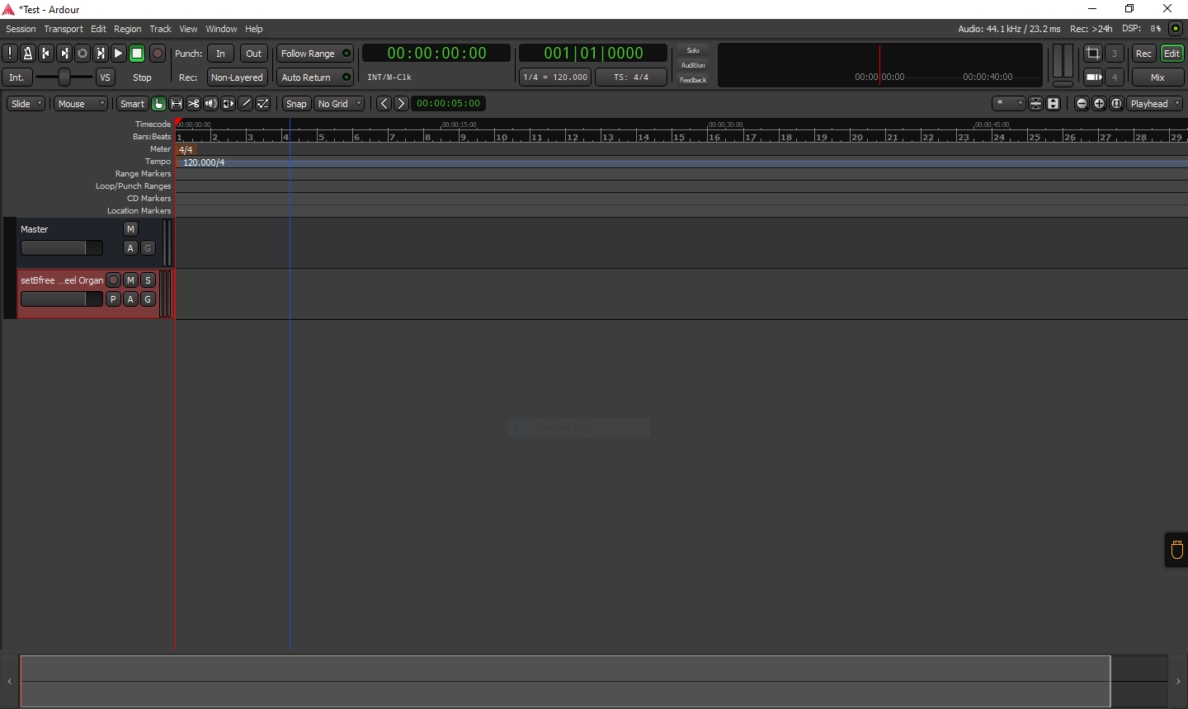Image resolution: width=1188 pixels, height=709 pixels.
Task: Click the orange mouse-shaped icon at right edge
Action: tap(1177, 550)
